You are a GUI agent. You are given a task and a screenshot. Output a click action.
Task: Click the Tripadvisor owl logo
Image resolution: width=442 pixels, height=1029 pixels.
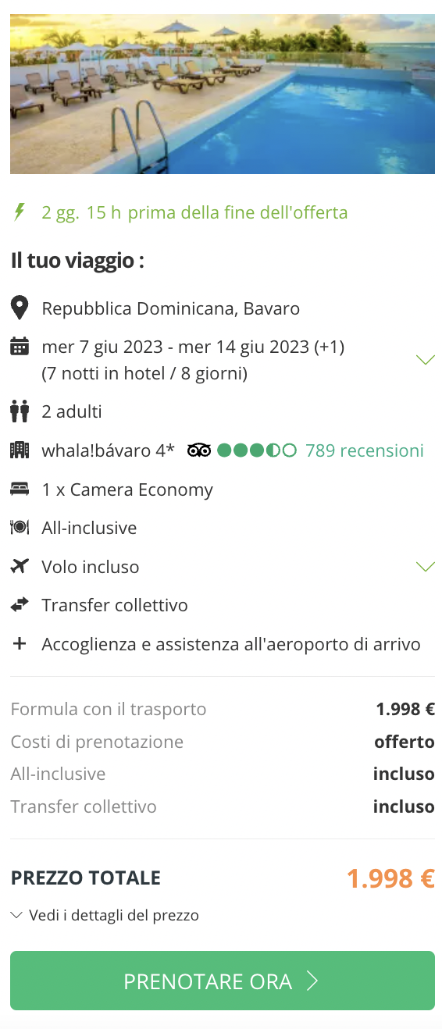point(199,450)
